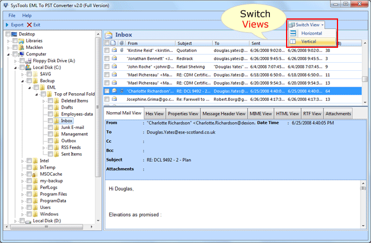Select the Normal Mail View tab

pos(124,113)
